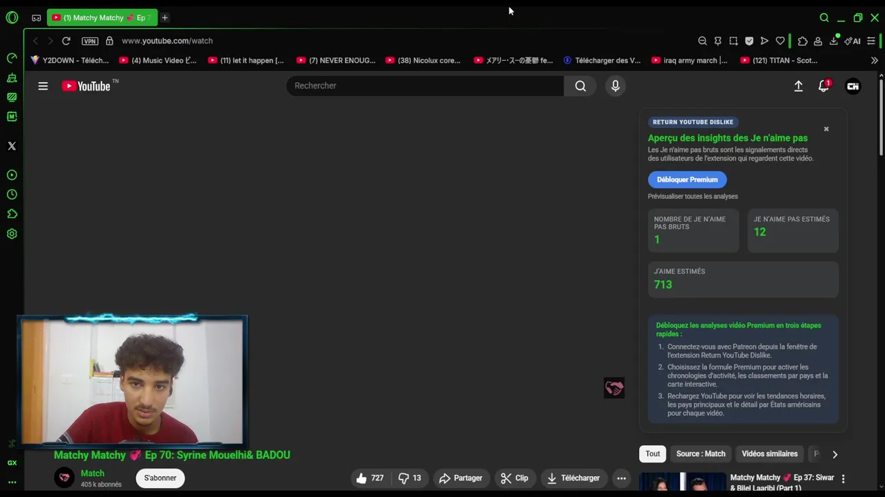Click the Match channel avatar
Image resolution: width=885 pixels, height=497 pixels.
[x=64, y=478]
